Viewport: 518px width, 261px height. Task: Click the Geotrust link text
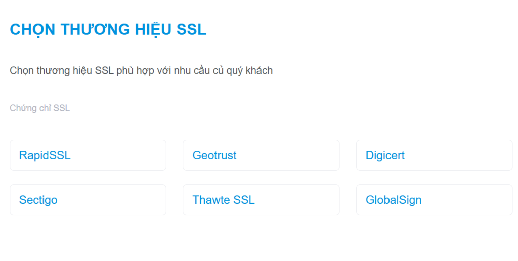214,155
